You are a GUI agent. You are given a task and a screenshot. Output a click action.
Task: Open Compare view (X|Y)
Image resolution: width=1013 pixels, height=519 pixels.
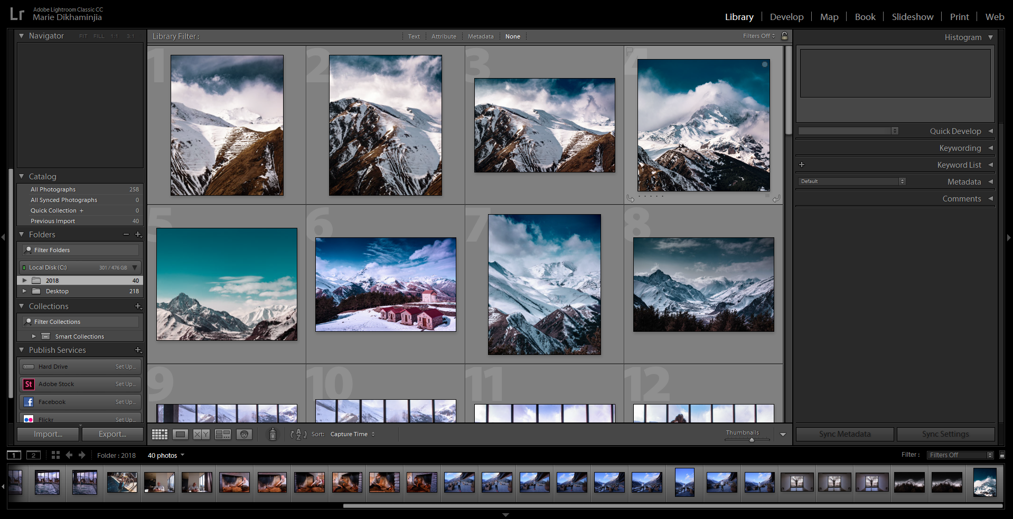(x=201, y=434)
